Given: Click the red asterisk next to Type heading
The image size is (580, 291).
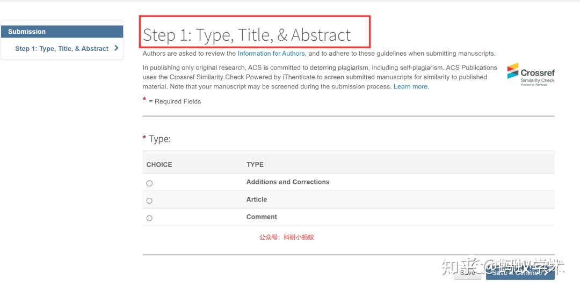Looking at the screenshot, I should tap(144, 138).
